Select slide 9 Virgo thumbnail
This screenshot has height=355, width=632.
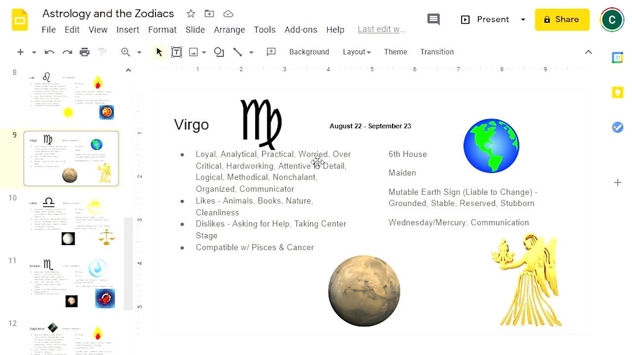[72, 159]
